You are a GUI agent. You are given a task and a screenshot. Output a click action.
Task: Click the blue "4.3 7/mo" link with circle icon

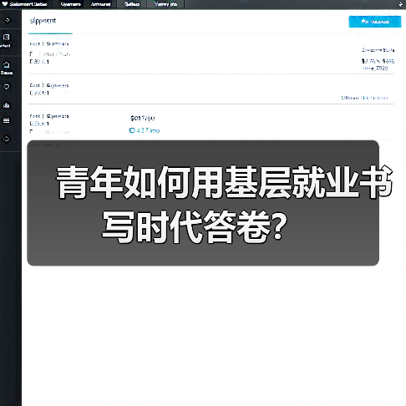145,130
